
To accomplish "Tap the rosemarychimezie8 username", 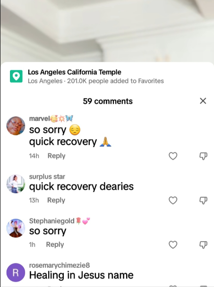I will tap(60, 265).
